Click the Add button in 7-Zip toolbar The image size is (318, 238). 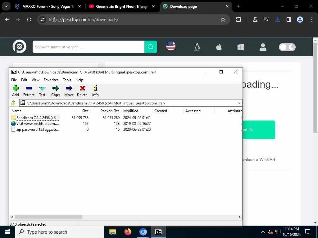(x=16, y=91)
